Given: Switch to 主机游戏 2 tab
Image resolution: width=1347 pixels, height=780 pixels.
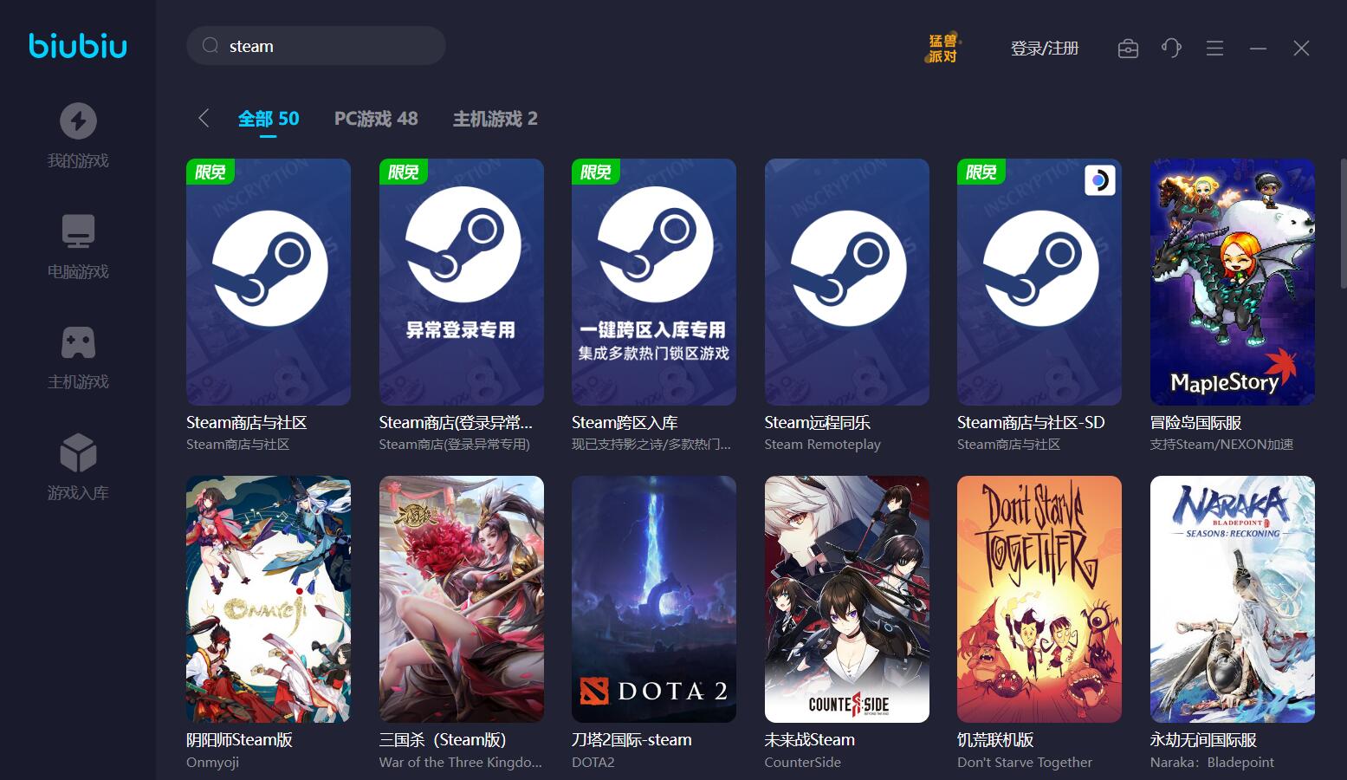Looking at the screenshot, I should [495, 119].
